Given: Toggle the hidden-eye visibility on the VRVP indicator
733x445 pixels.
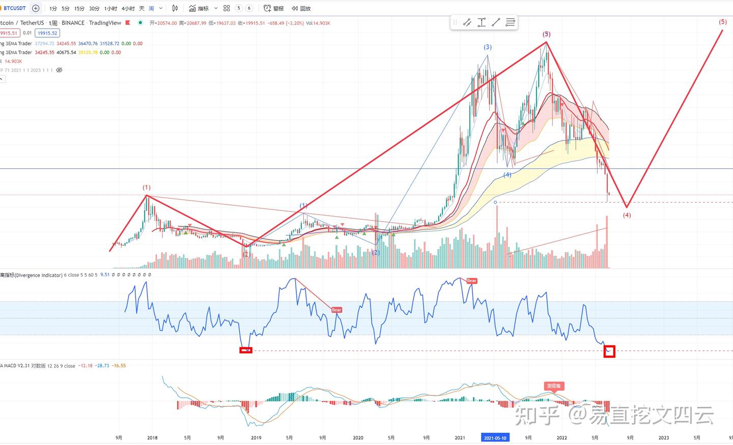Looking at the screenshot, I should coord(59,70).
